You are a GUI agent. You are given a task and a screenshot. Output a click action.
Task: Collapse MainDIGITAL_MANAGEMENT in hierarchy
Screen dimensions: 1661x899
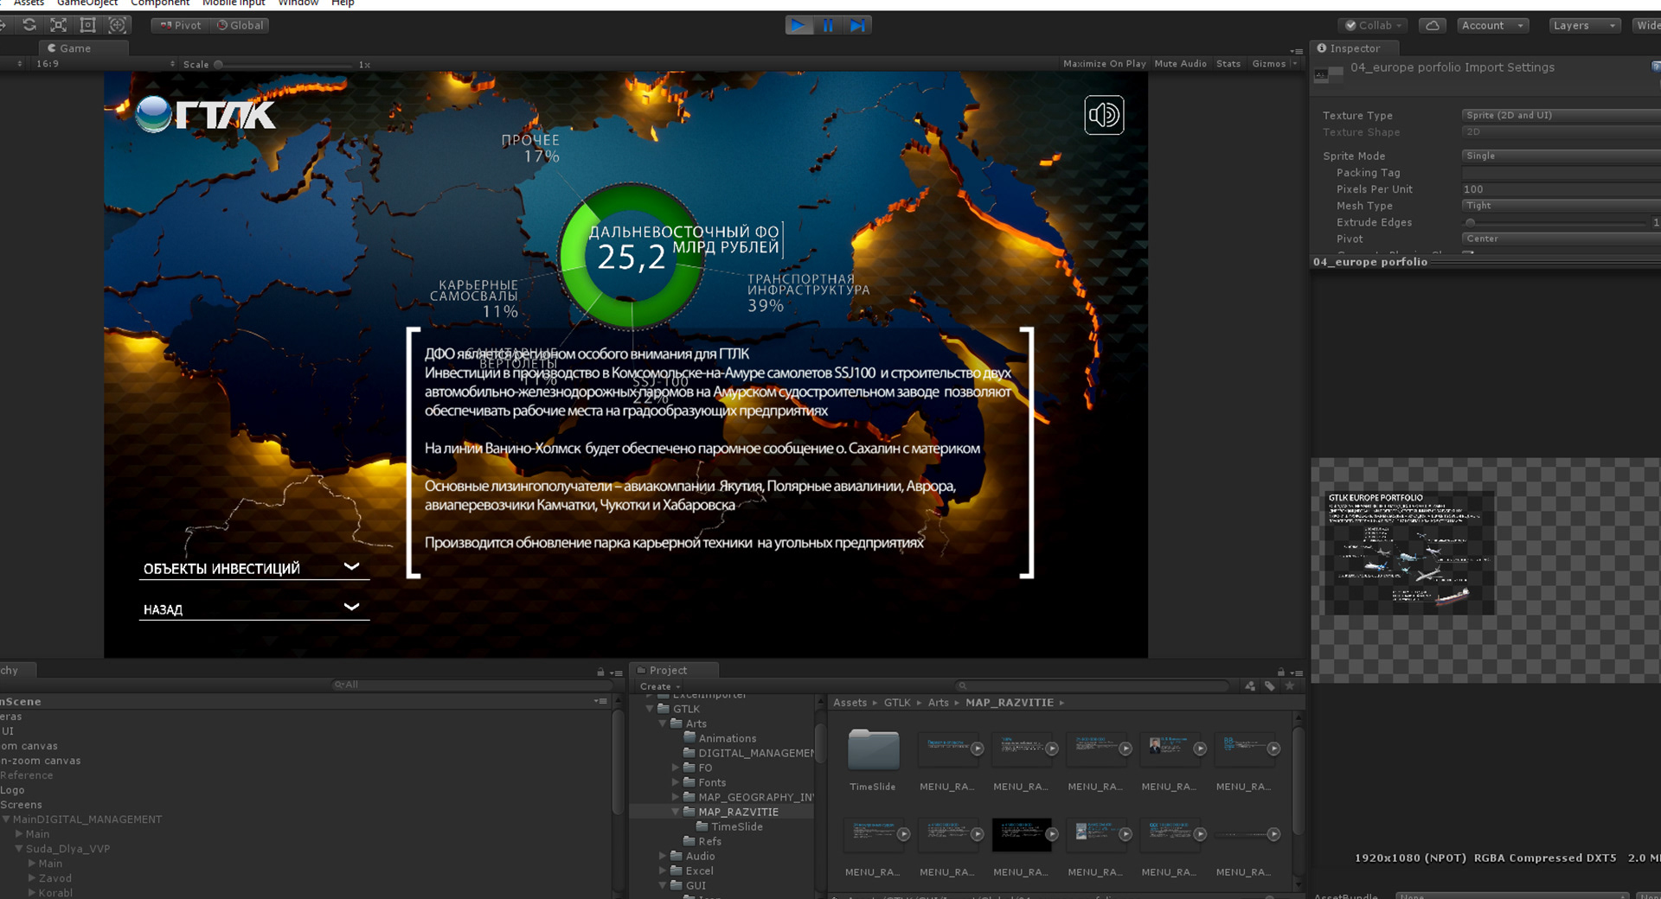pos(6,819)
